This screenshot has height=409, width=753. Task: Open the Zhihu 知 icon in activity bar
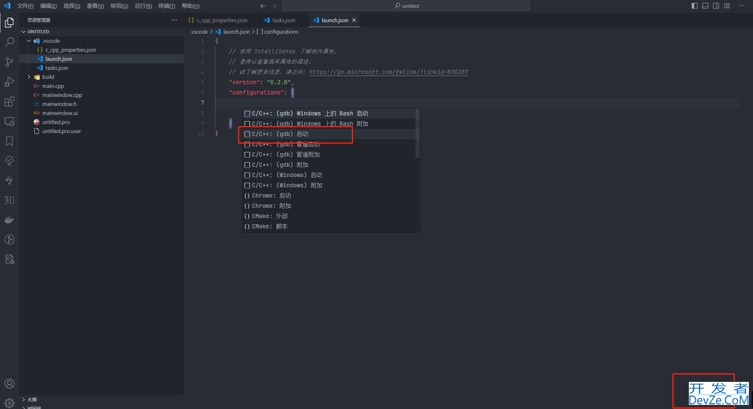coord(9,200)
